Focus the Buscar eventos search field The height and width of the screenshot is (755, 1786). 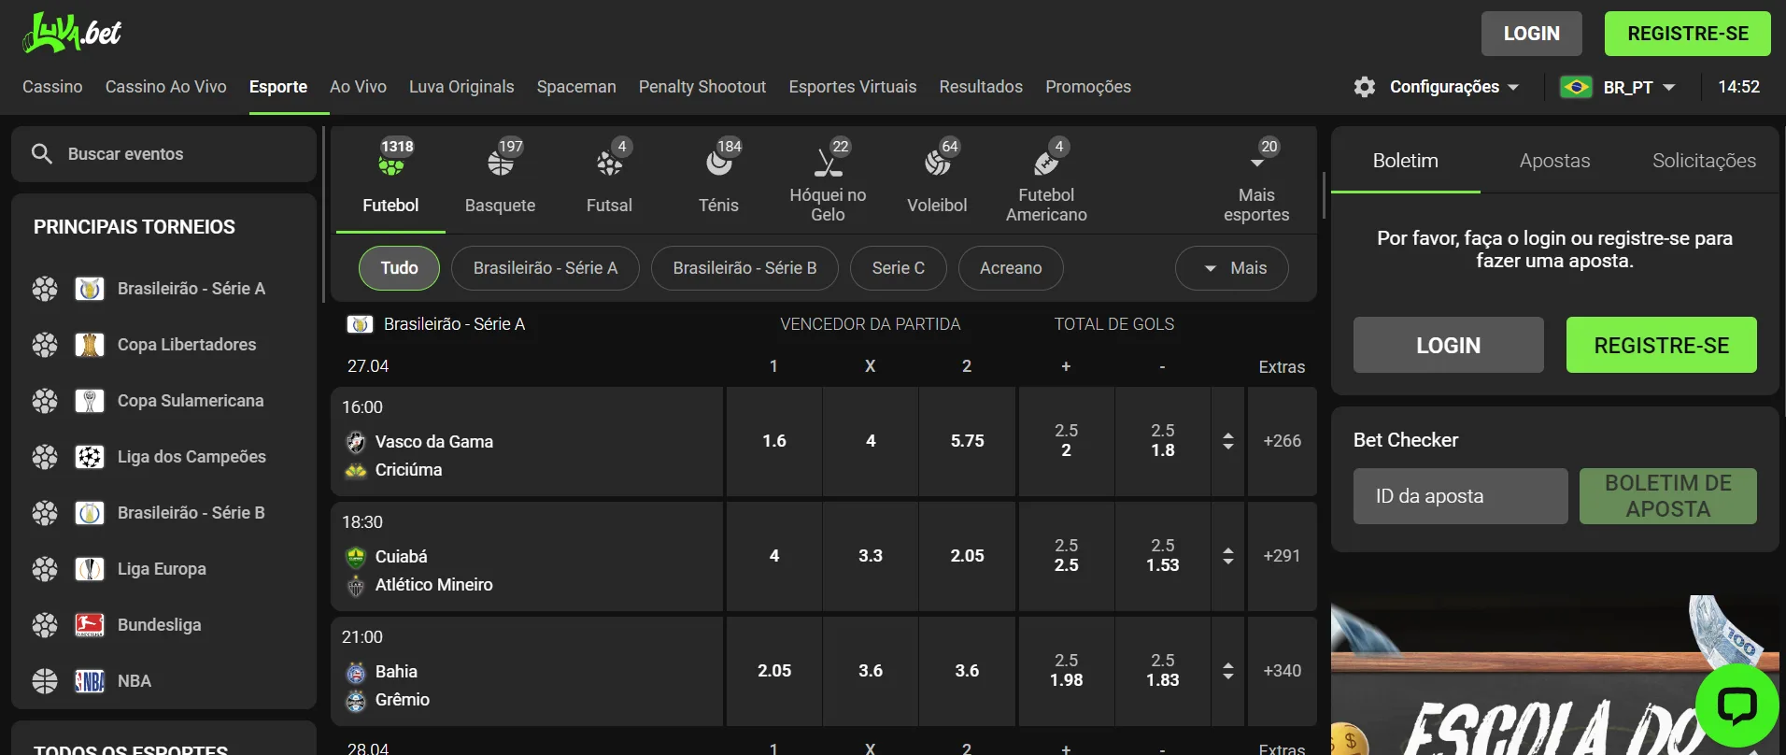pyautogui.click(x=164, y=154)
